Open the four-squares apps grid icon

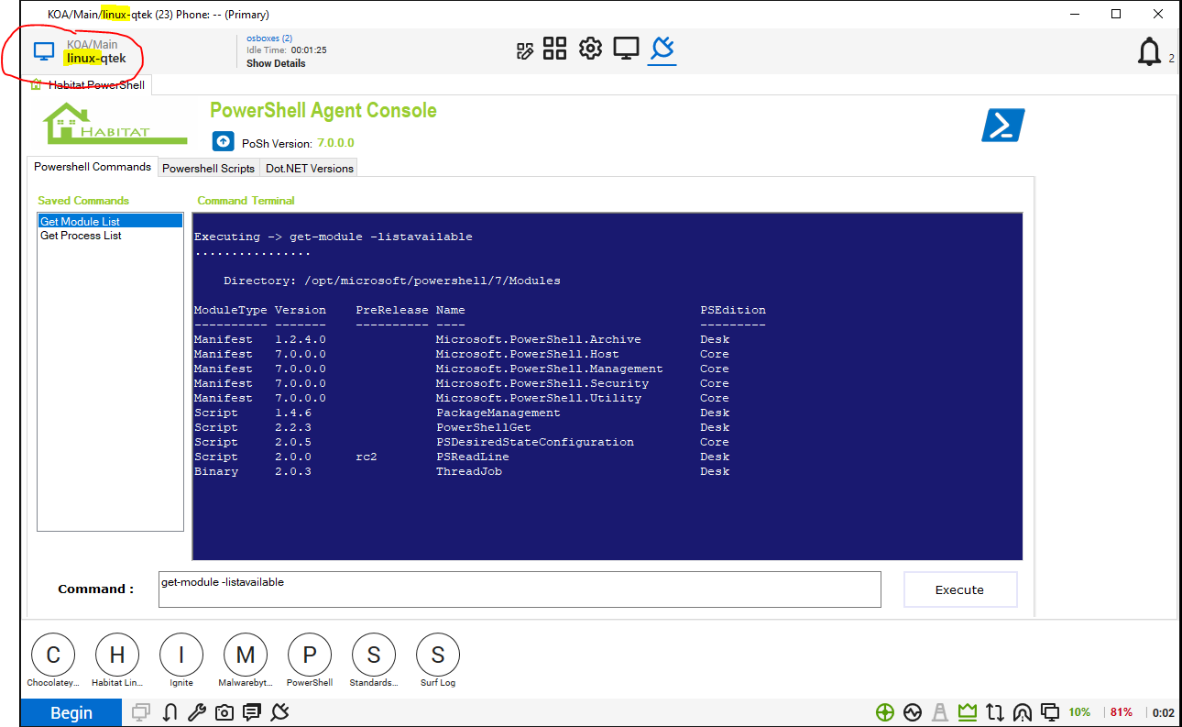(x=555, y=49)
